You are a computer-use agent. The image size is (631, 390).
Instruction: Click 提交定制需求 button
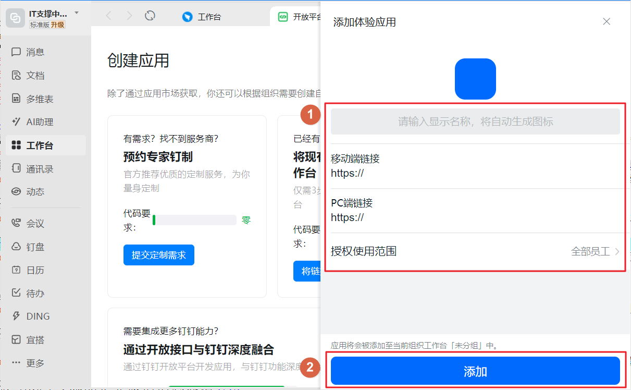click(159, 255)
